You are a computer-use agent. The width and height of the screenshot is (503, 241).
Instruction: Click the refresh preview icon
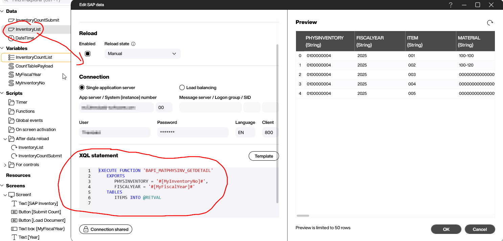click(489, 23)
